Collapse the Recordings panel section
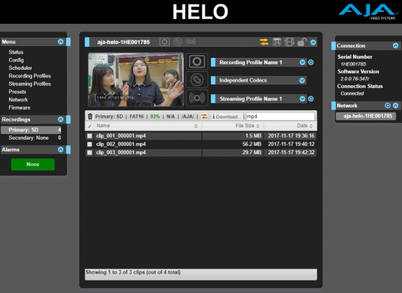This screenshot has height=293, width=402. (61, 119)
